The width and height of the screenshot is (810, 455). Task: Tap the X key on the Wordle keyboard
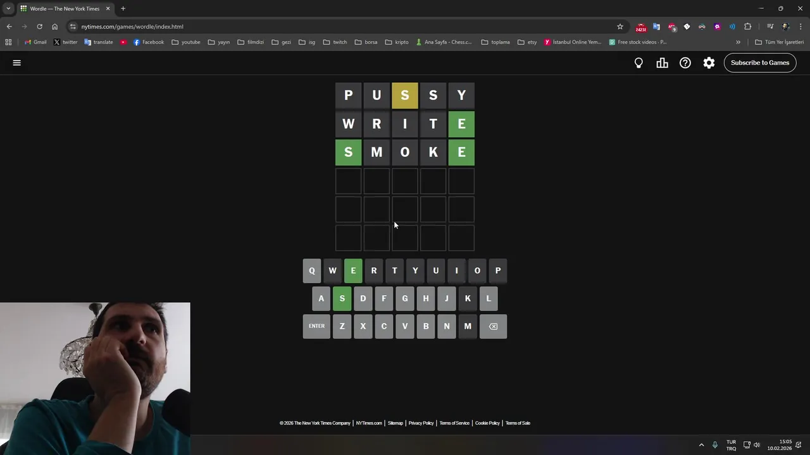click(363, 326)
